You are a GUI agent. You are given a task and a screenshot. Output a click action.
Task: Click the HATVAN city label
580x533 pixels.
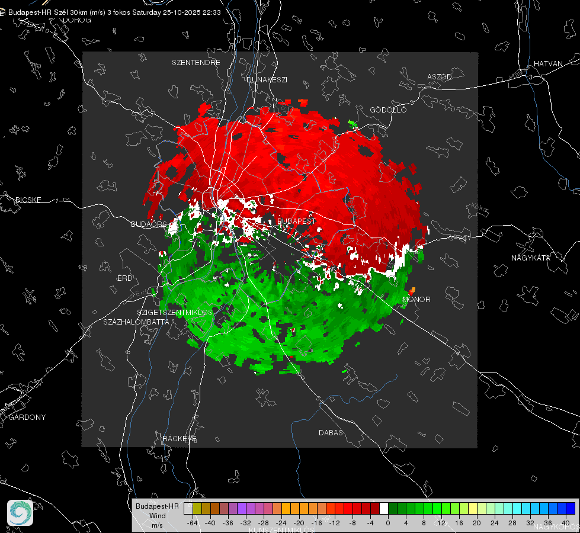(x=548, y=63)
